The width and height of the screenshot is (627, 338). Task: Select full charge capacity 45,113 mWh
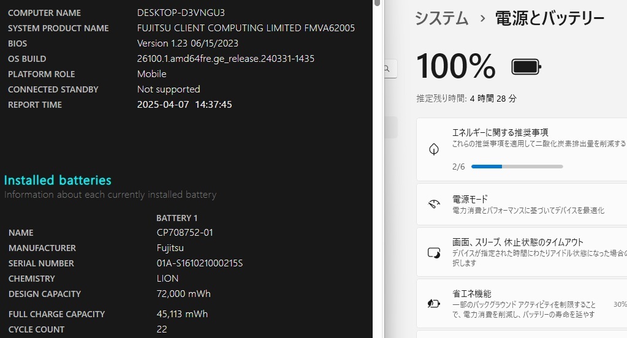[x=182, y=314]
